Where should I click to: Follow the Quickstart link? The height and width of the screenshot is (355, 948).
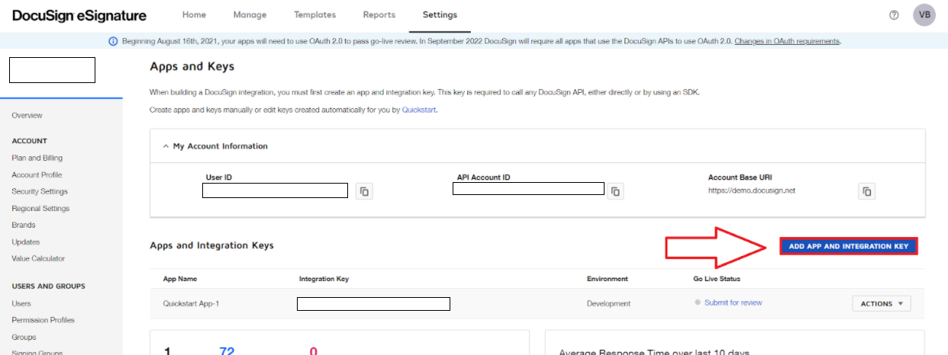click(419, 110)
